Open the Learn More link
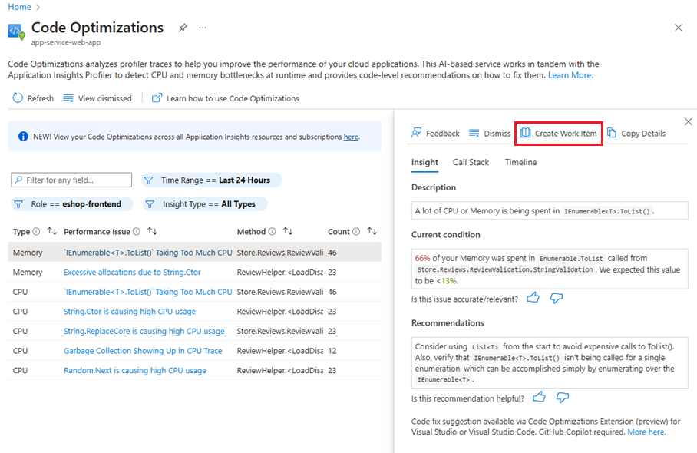The image size is (697, 453). (x=570, y=75)
